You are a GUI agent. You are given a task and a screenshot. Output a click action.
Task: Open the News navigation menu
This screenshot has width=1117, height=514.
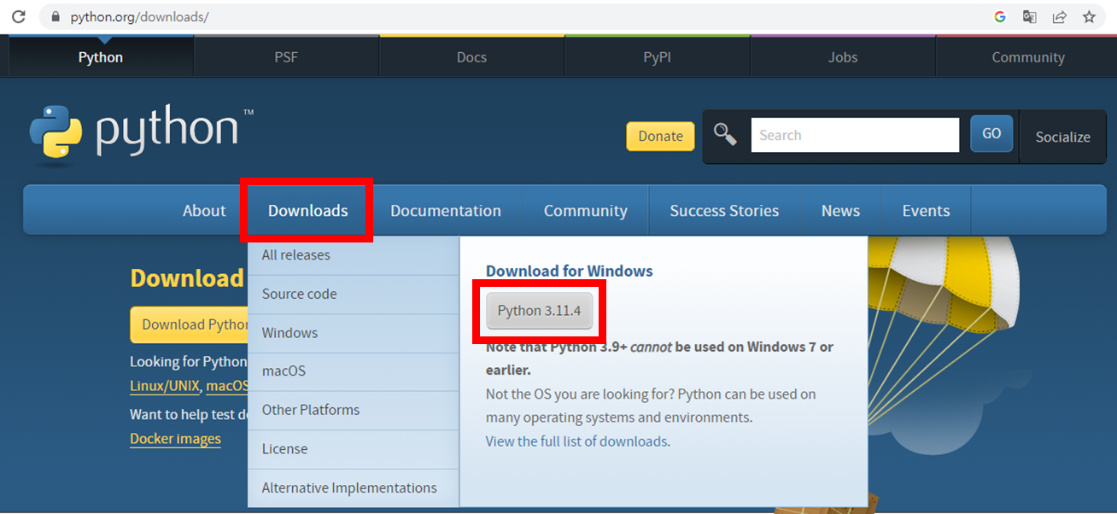[x=840, y=211]
